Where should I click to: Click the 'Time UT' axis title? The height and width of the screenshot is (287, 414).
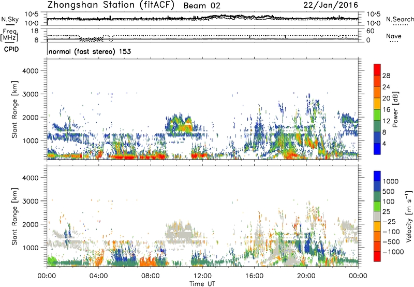click(x=202, y=284)
